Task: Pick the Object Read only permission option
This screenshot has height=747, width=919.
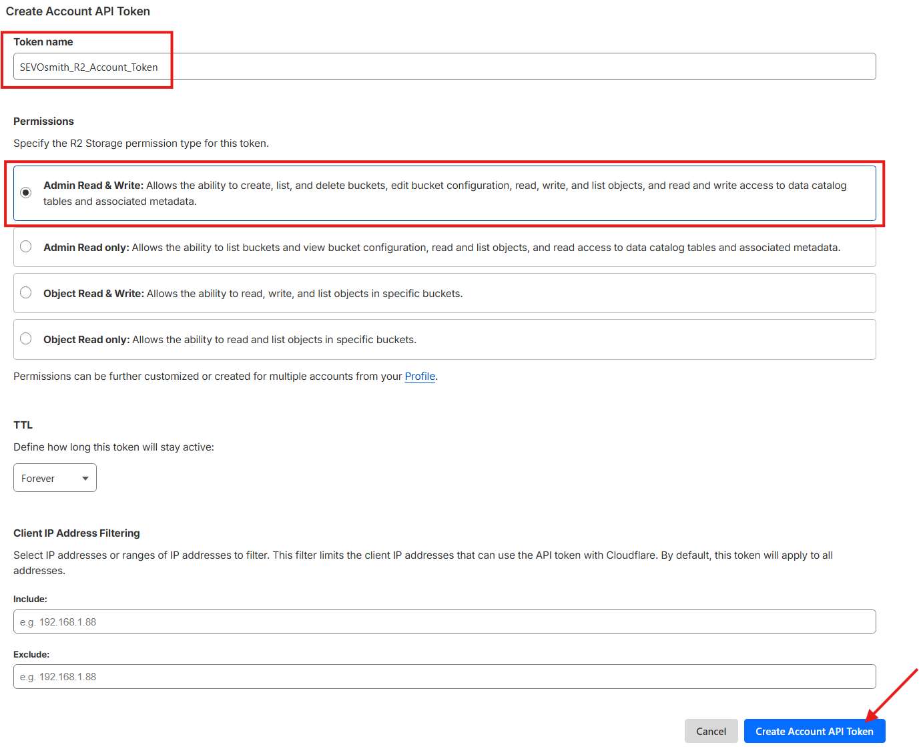Action: (25, 338)
